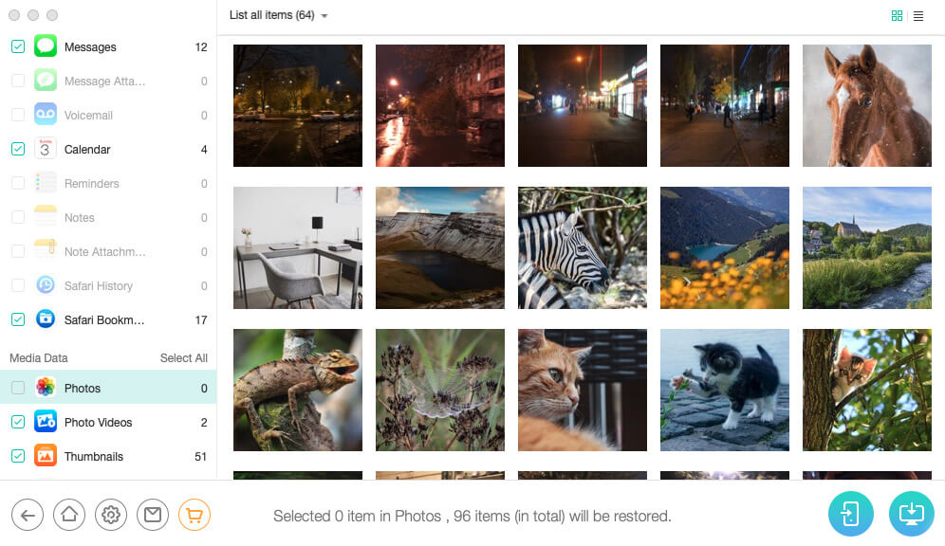Select the zebra photo thumbnail
Image resolution: width=945 pixels, height=546 pixels.
coord(583,247)
